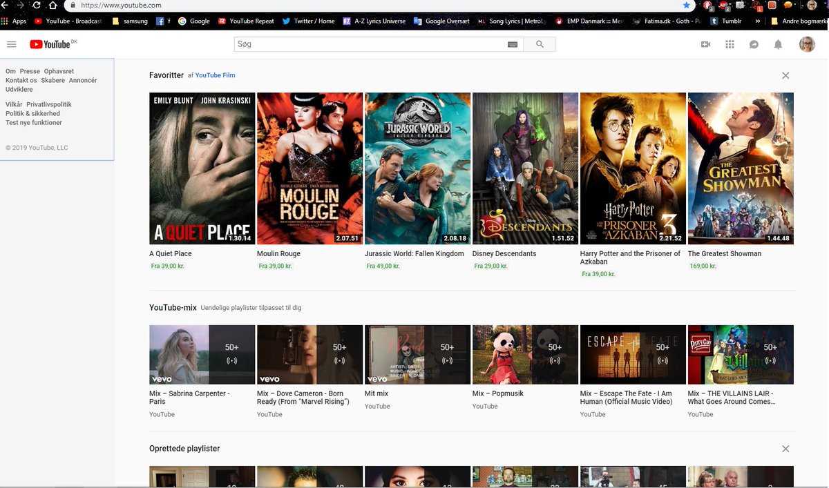Go to YouTube home via logo

tap(53, 44)
